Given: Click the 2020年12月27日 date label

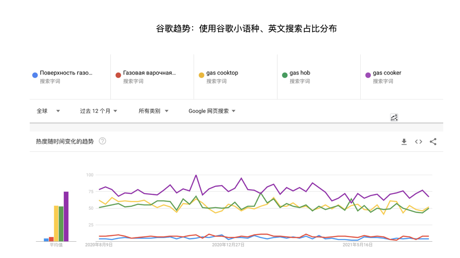Looking at the screenshot, I should tap(228, 245).
